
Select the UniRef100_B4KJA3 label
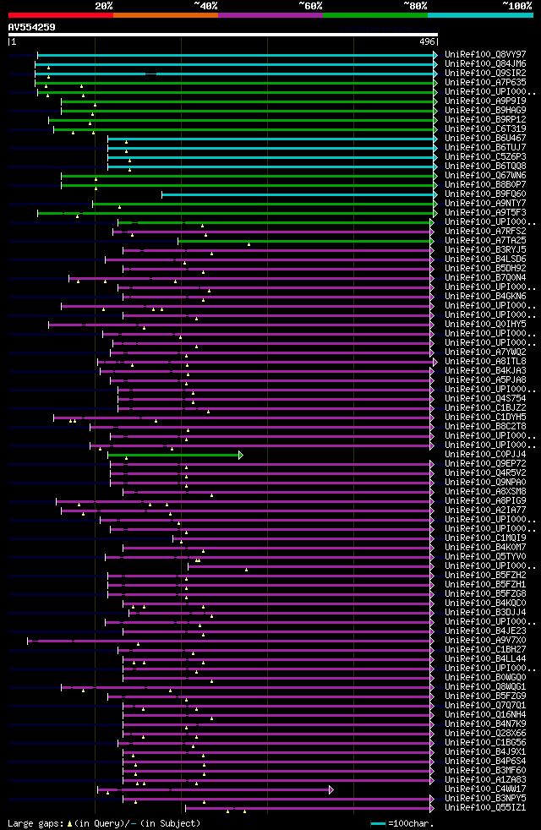coord(485,371)
